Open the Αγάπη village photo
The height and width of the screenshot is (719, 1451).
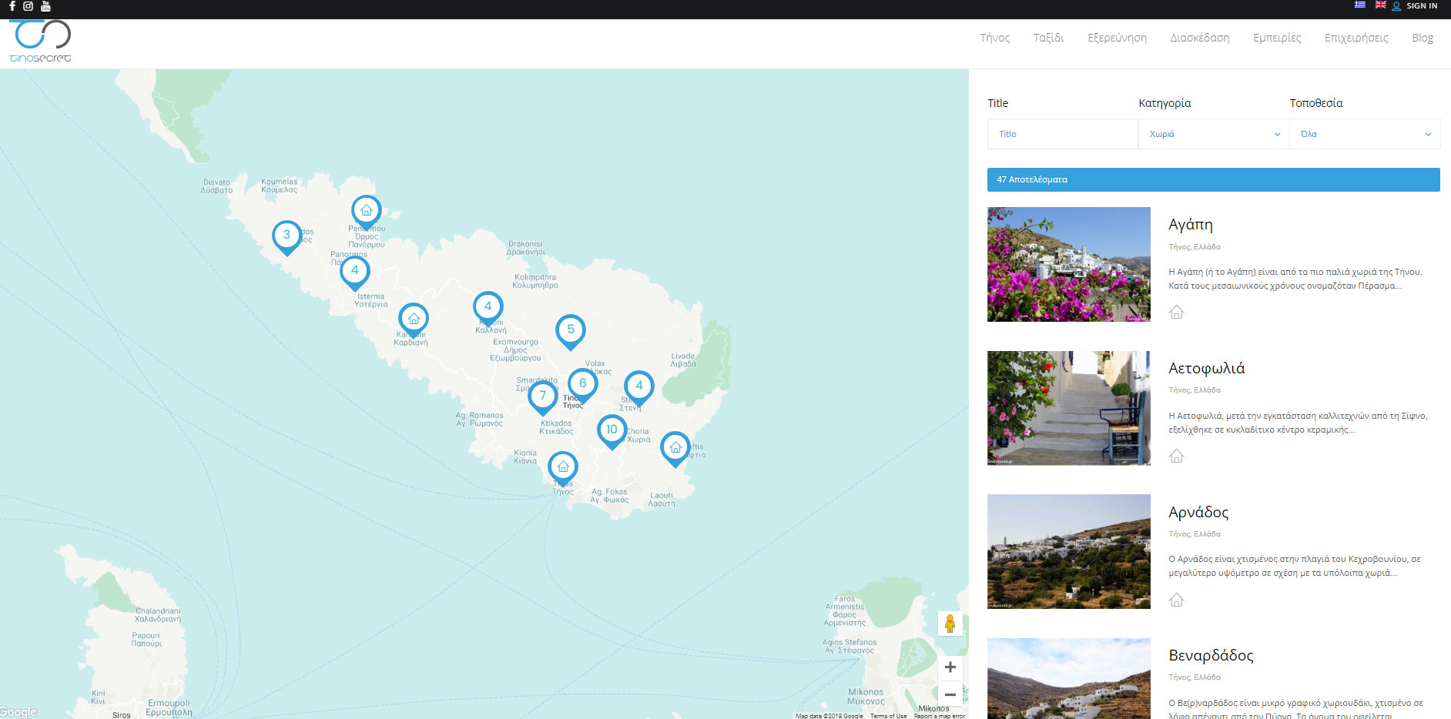point(1069,264)
